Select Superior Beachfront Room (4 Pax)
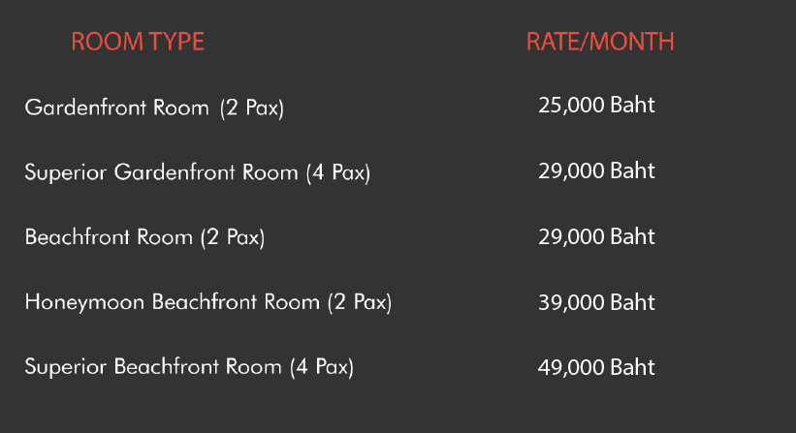796x433 pixels. click(x=189, y=367)
